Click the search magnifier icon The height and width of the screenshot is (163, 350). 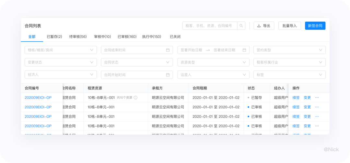click(x=241, y=26)
